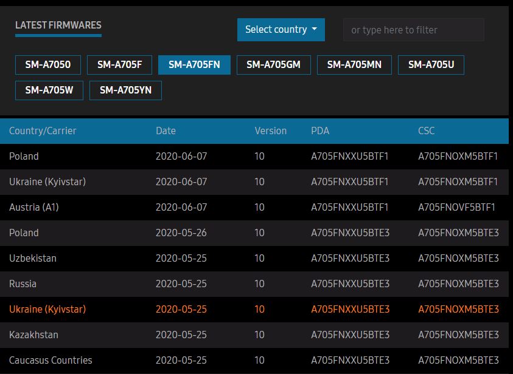
Task: Select the SM-A705F model button
Action: [x=119, y=64]
